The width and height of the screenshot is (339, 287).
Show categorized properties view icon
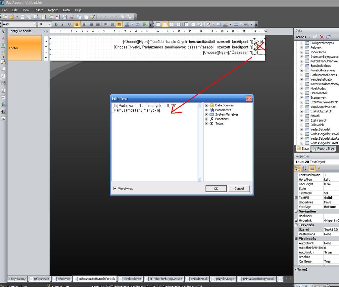tap(298, 168)
